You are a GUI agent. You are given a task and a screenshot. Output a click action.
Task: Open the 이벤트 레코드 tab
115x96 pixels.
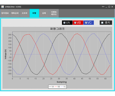[x=54, y=13]
